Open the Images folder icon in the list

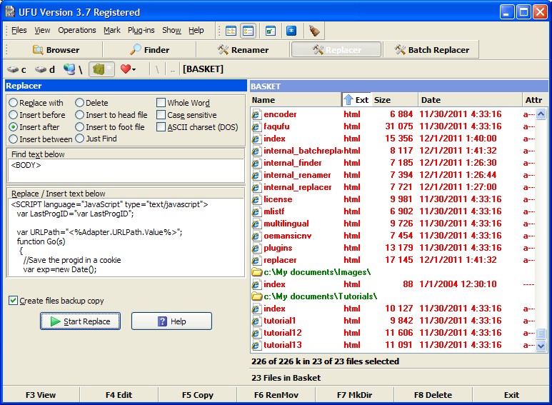[257, 272]
